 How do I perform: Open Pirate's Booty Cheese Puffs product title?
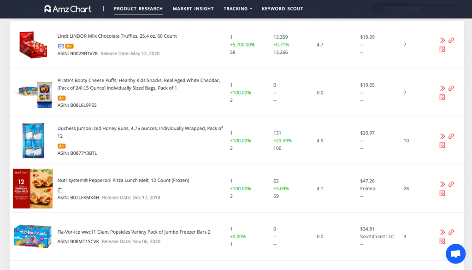(139, 84)
